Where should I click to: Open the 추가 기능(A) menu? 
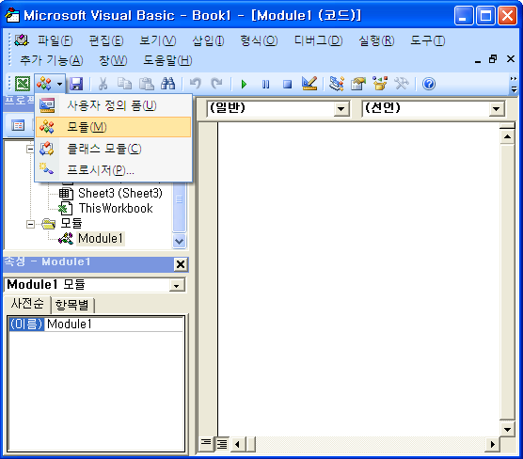(52, 60)
